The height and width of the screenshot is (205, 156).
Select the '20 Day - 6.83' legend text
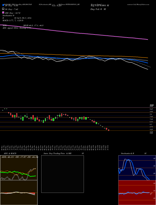[11, 6]
